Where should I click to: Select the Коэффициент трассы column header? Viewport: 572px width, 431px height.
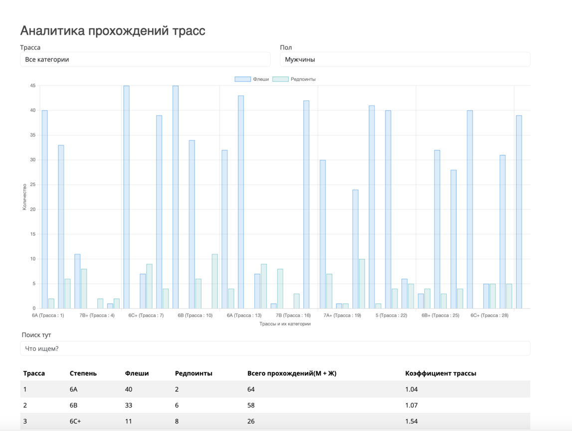pos(440,373)
